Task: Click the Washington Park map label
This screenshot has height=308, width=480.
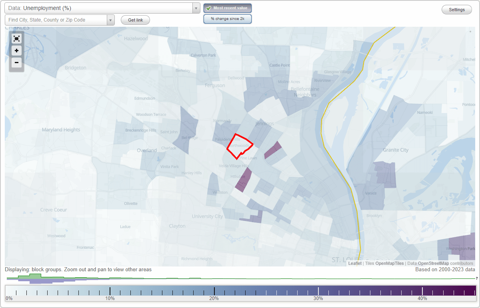Action: click(460, 249)
